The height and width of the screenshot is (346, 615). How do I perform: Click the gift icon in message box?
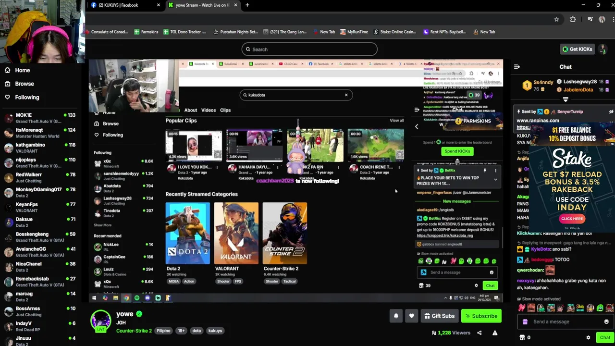click(x=525, y=321)
